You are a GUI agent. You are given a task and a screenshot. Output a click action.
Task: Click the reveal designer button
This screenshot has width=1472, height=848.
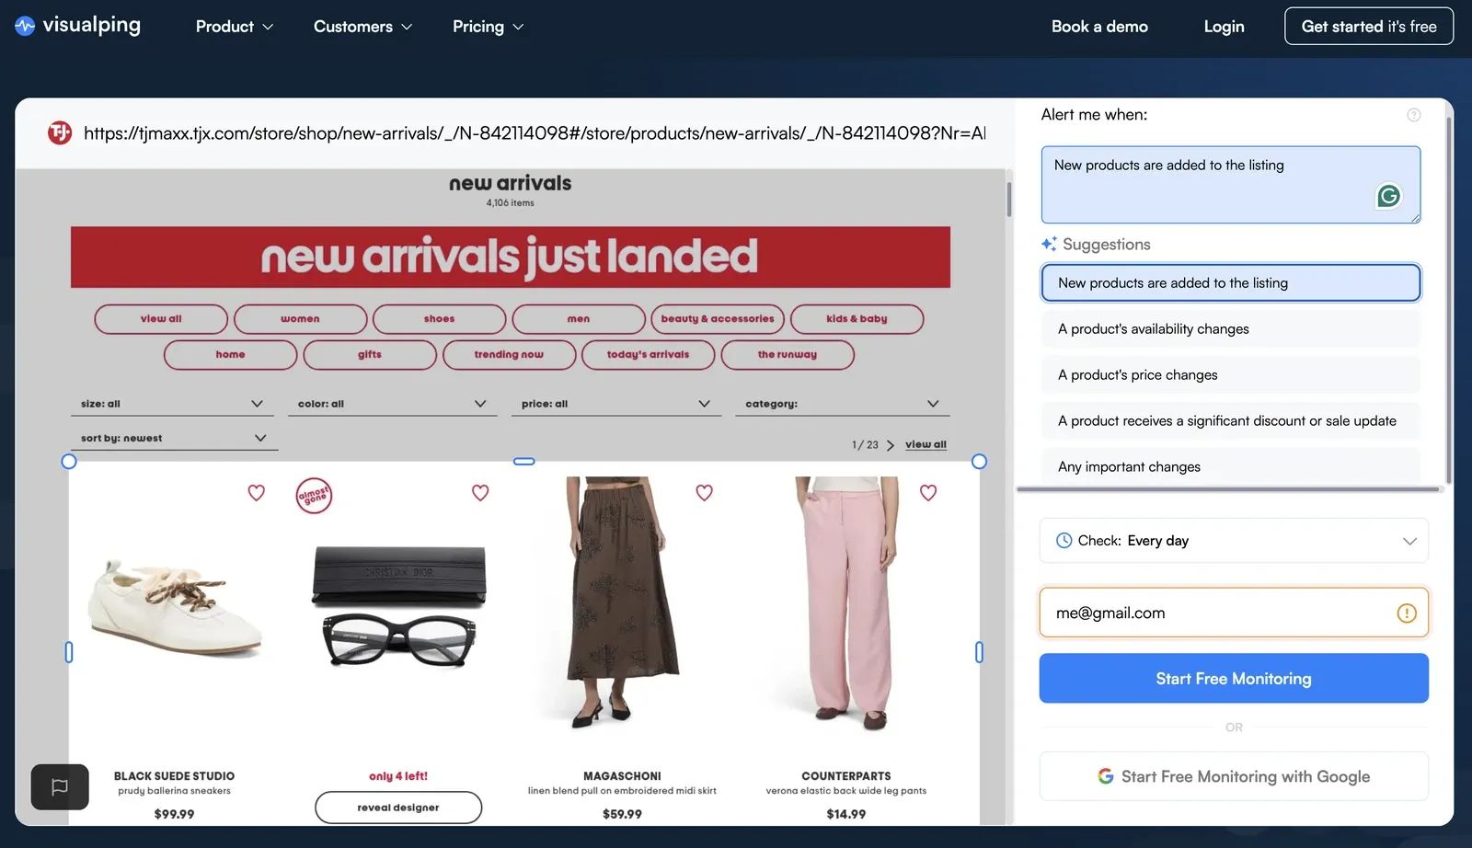click(x=398, y=808)
